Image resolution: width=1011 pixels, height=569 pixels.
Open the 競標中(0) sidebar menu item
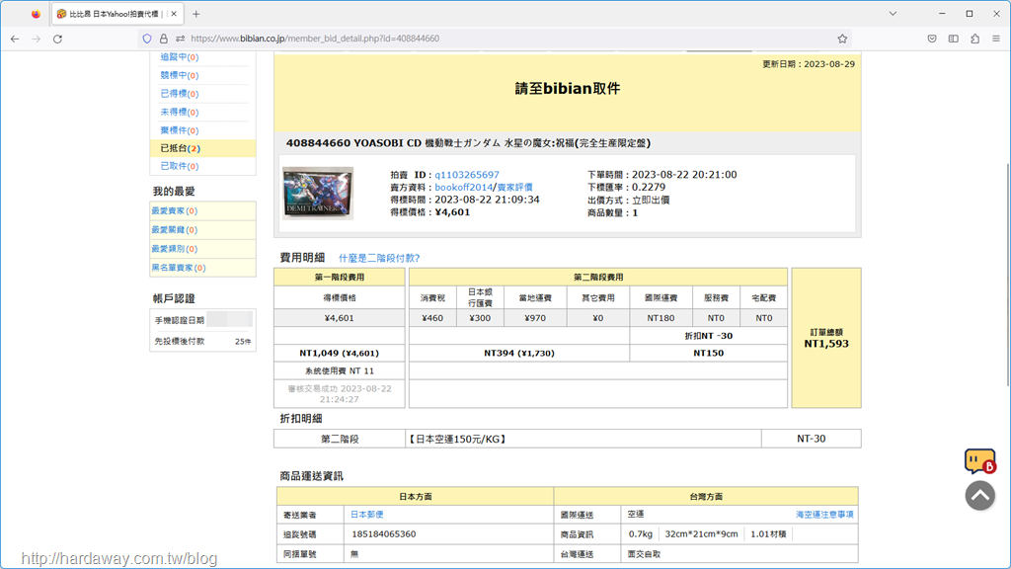pos(180,75)
